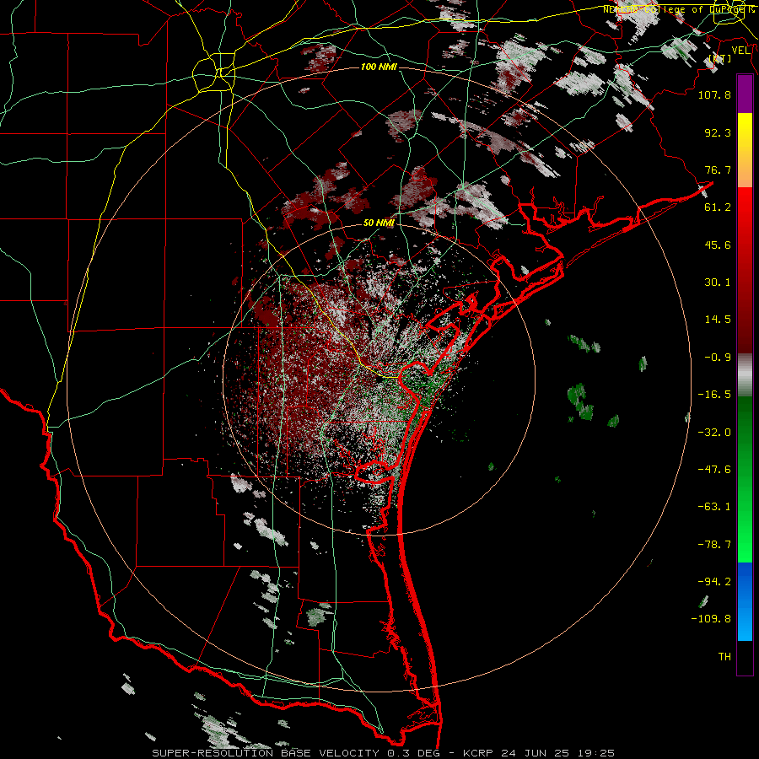Click the black TH segment of the color bar

[745, 657]
